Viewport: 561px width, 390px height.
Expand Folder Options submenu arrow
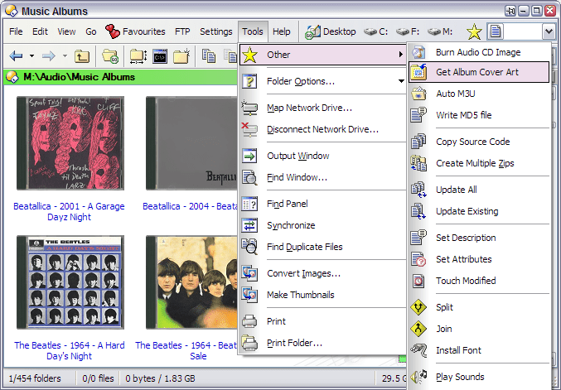(401, 81)
